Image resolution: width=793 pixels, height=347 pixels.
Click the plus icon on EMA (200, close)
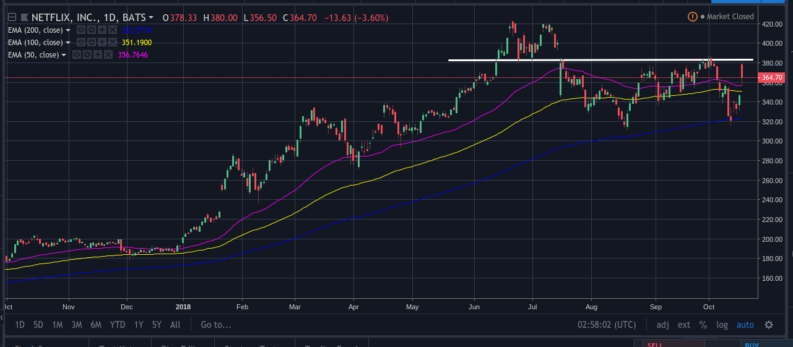pos(102,30)
